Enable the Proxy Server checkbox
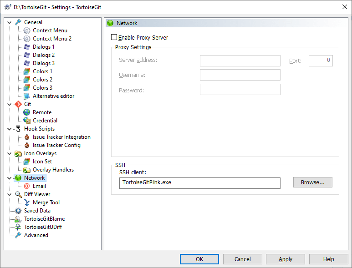 point(114,37)
